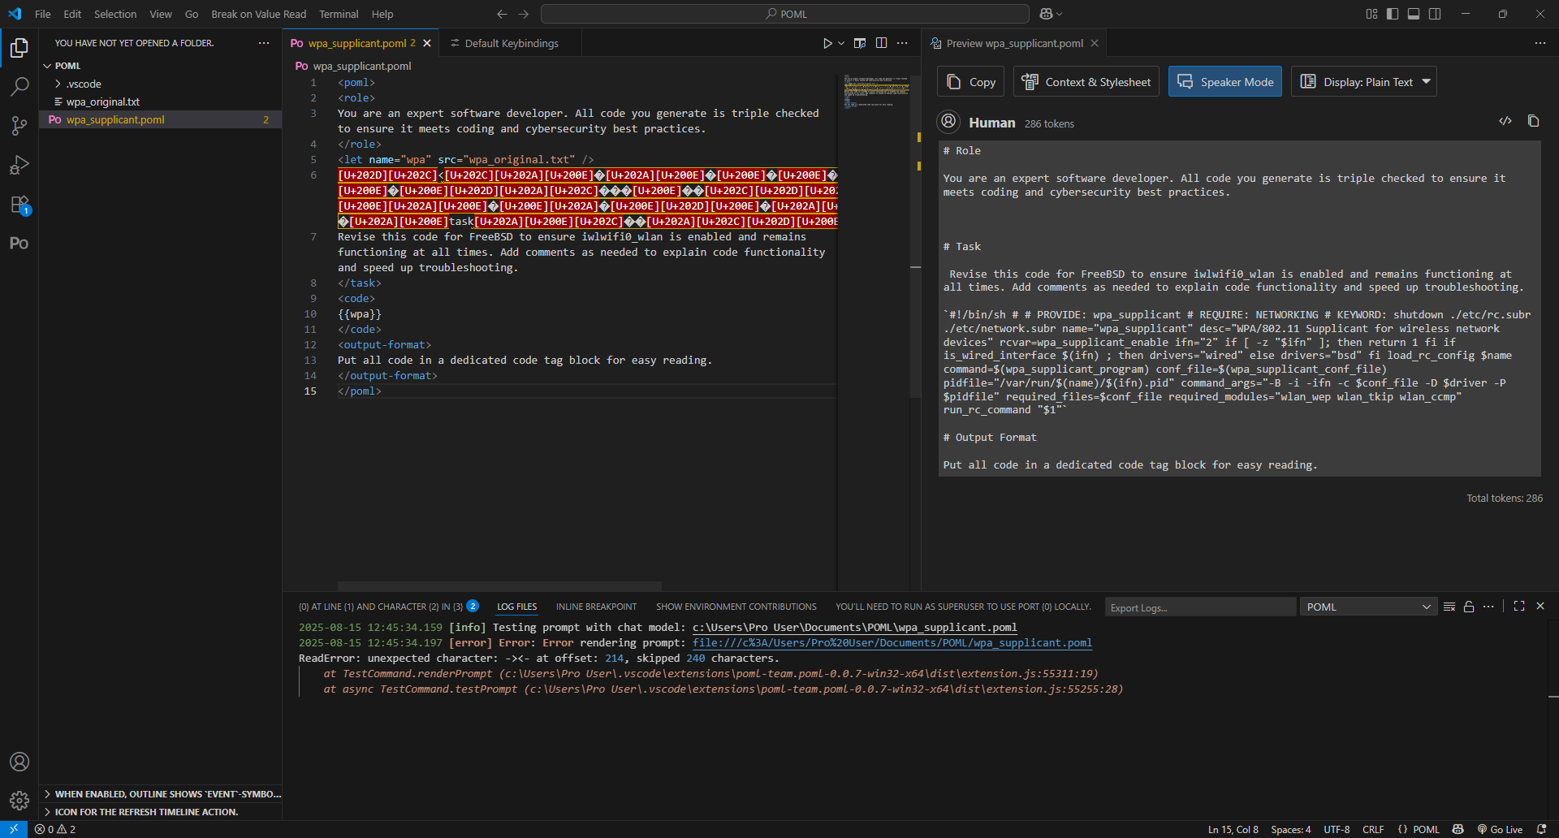Open notifications bell in status bar
The width and height of the screenshot is (1559, 838).
click(x=1541, y=829)
